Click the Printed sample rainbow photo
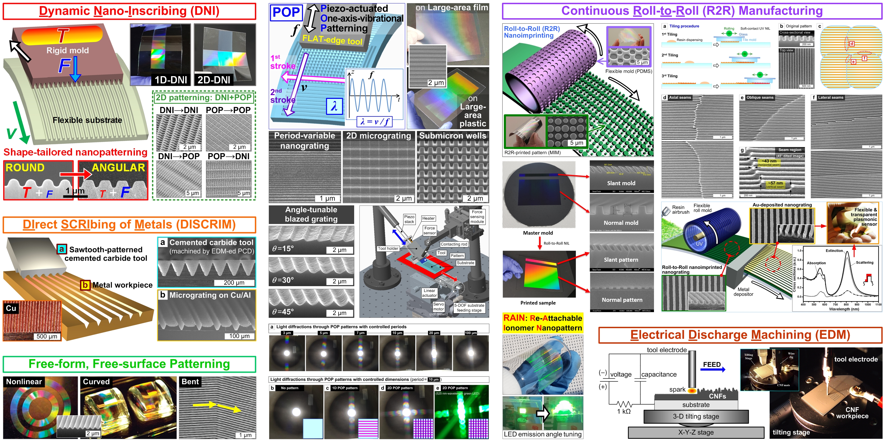This screenshot has height=442, width=885. click(x=539, y=274)
